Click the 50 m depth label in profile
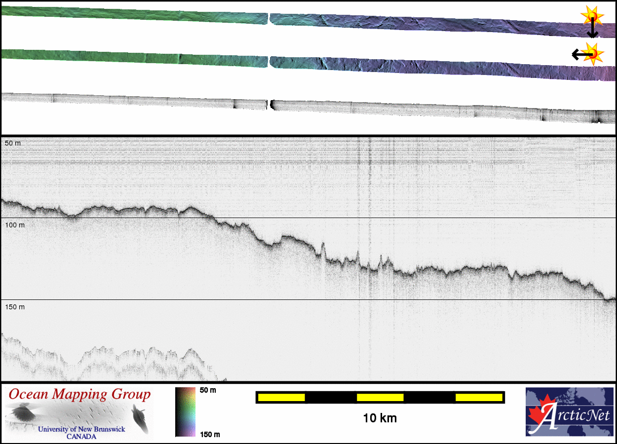The width and height of the screenshot is (617, 444). tap(13, 143)
